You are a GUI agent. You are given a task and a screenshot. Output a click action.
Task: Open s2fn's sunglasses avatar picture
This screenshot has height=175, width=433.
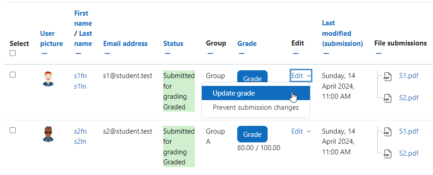[48, 134]
